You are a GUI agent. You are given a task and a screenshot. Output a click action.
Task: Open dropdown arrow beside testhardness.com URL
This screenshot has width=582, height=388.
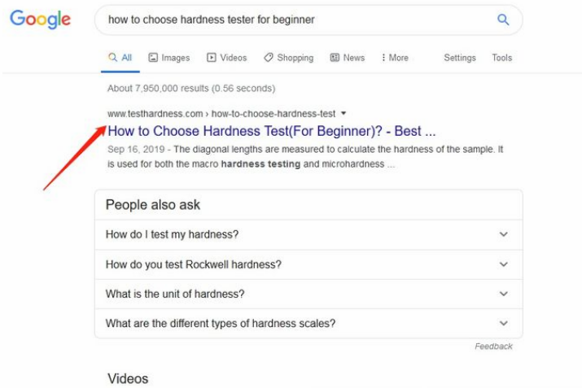344,114
